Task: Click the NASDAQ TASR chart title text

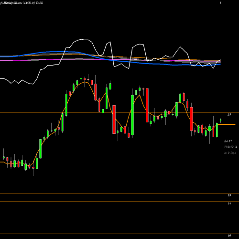Action: point(33,3)
